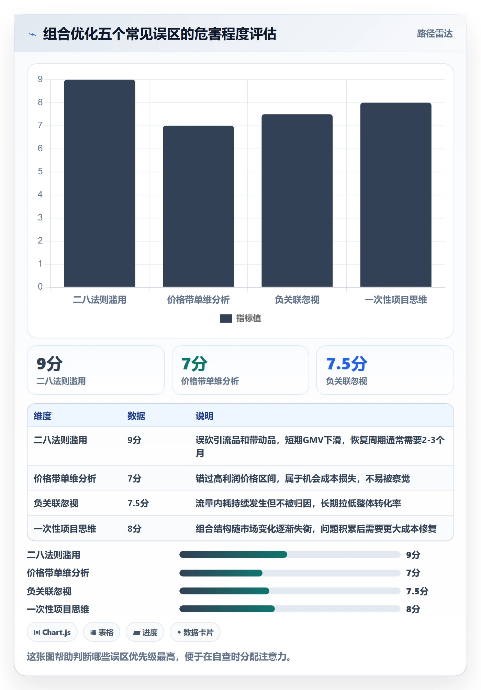Click the 一次性项目思维 x-axis label
This screenshot has width=481, height=690.
(396, 300)
